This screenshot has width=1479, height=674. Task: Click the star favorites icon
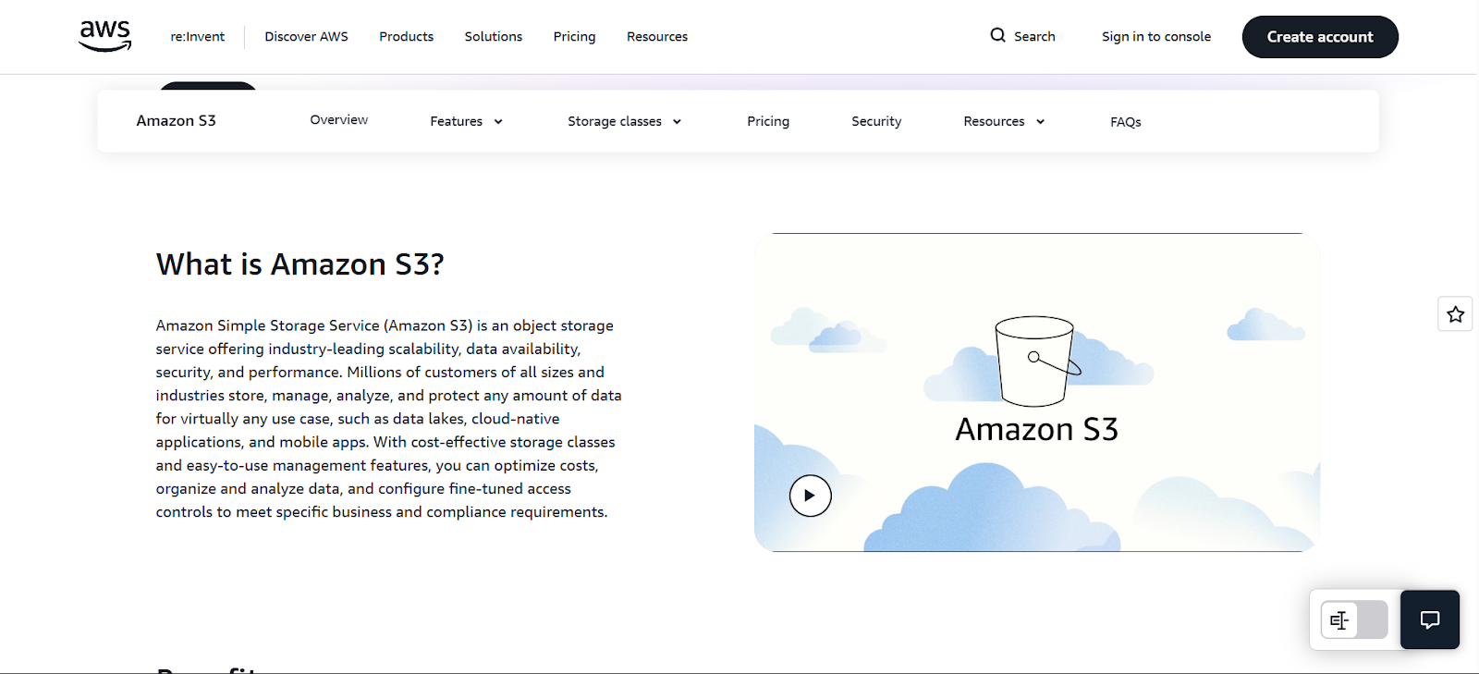[1455, 314]
